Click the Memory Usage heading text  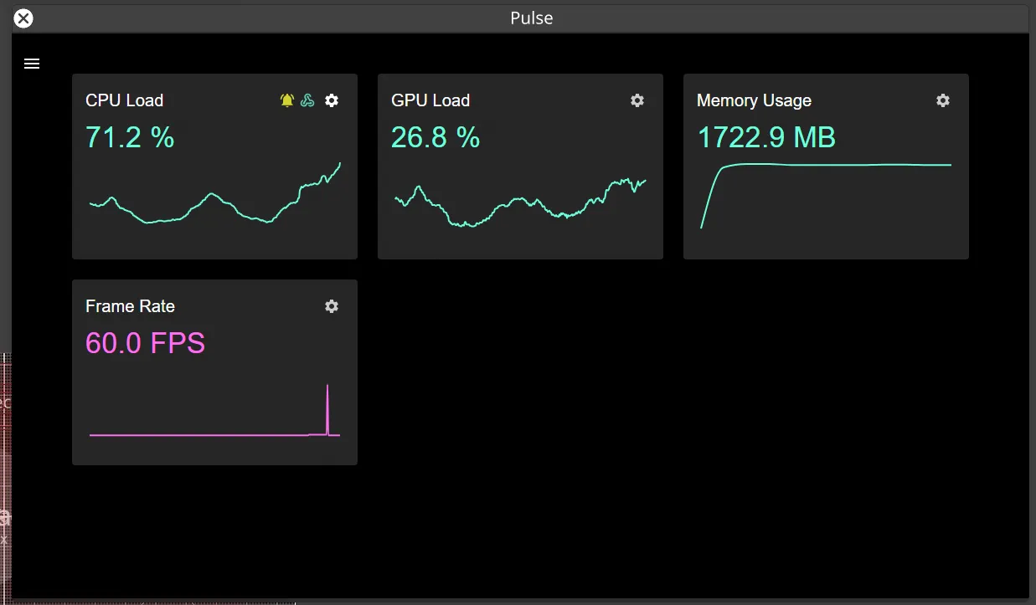(754, 100)
